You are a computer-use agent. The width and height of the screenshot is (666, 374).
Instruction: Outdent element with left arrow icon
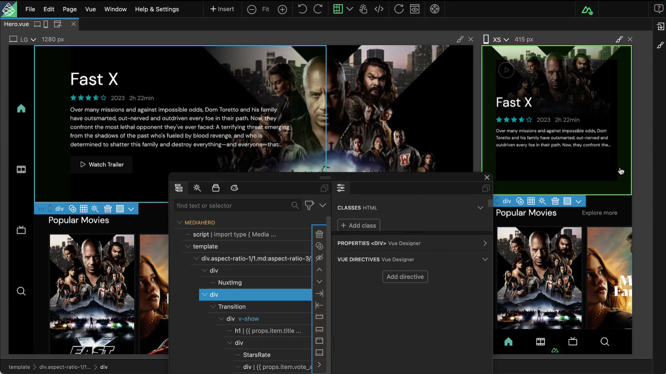point(319,305)
